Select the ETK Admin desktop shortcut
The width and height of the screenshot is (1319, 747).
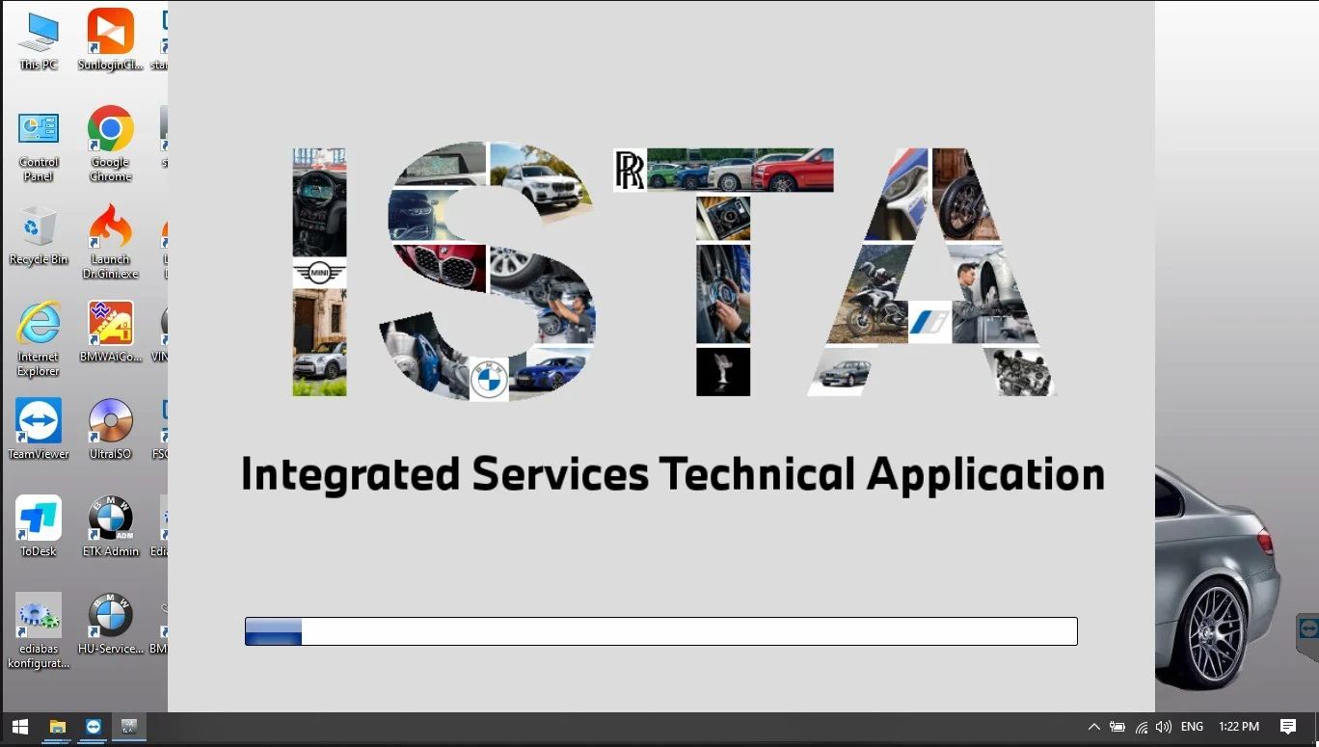[110, 526]
